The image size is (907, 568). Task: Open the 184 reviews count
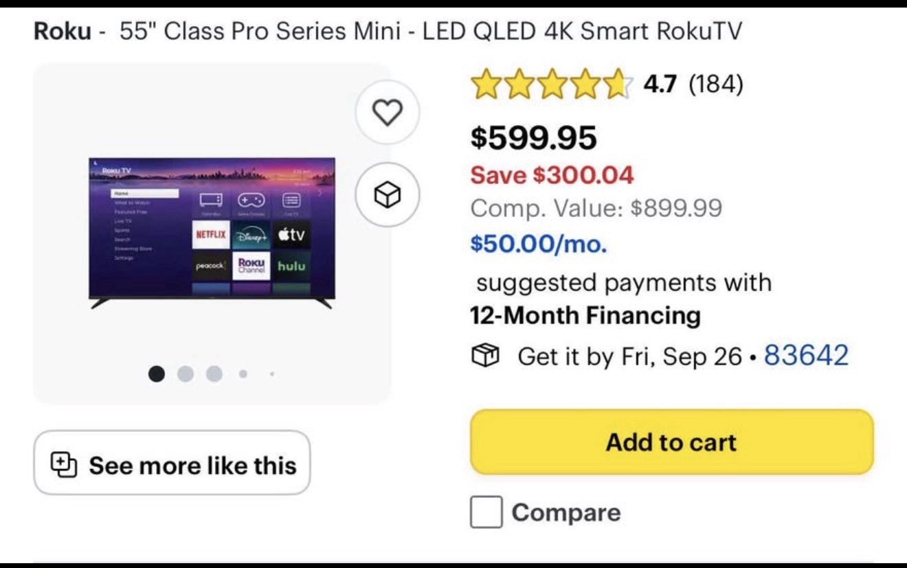click(715, 84)
